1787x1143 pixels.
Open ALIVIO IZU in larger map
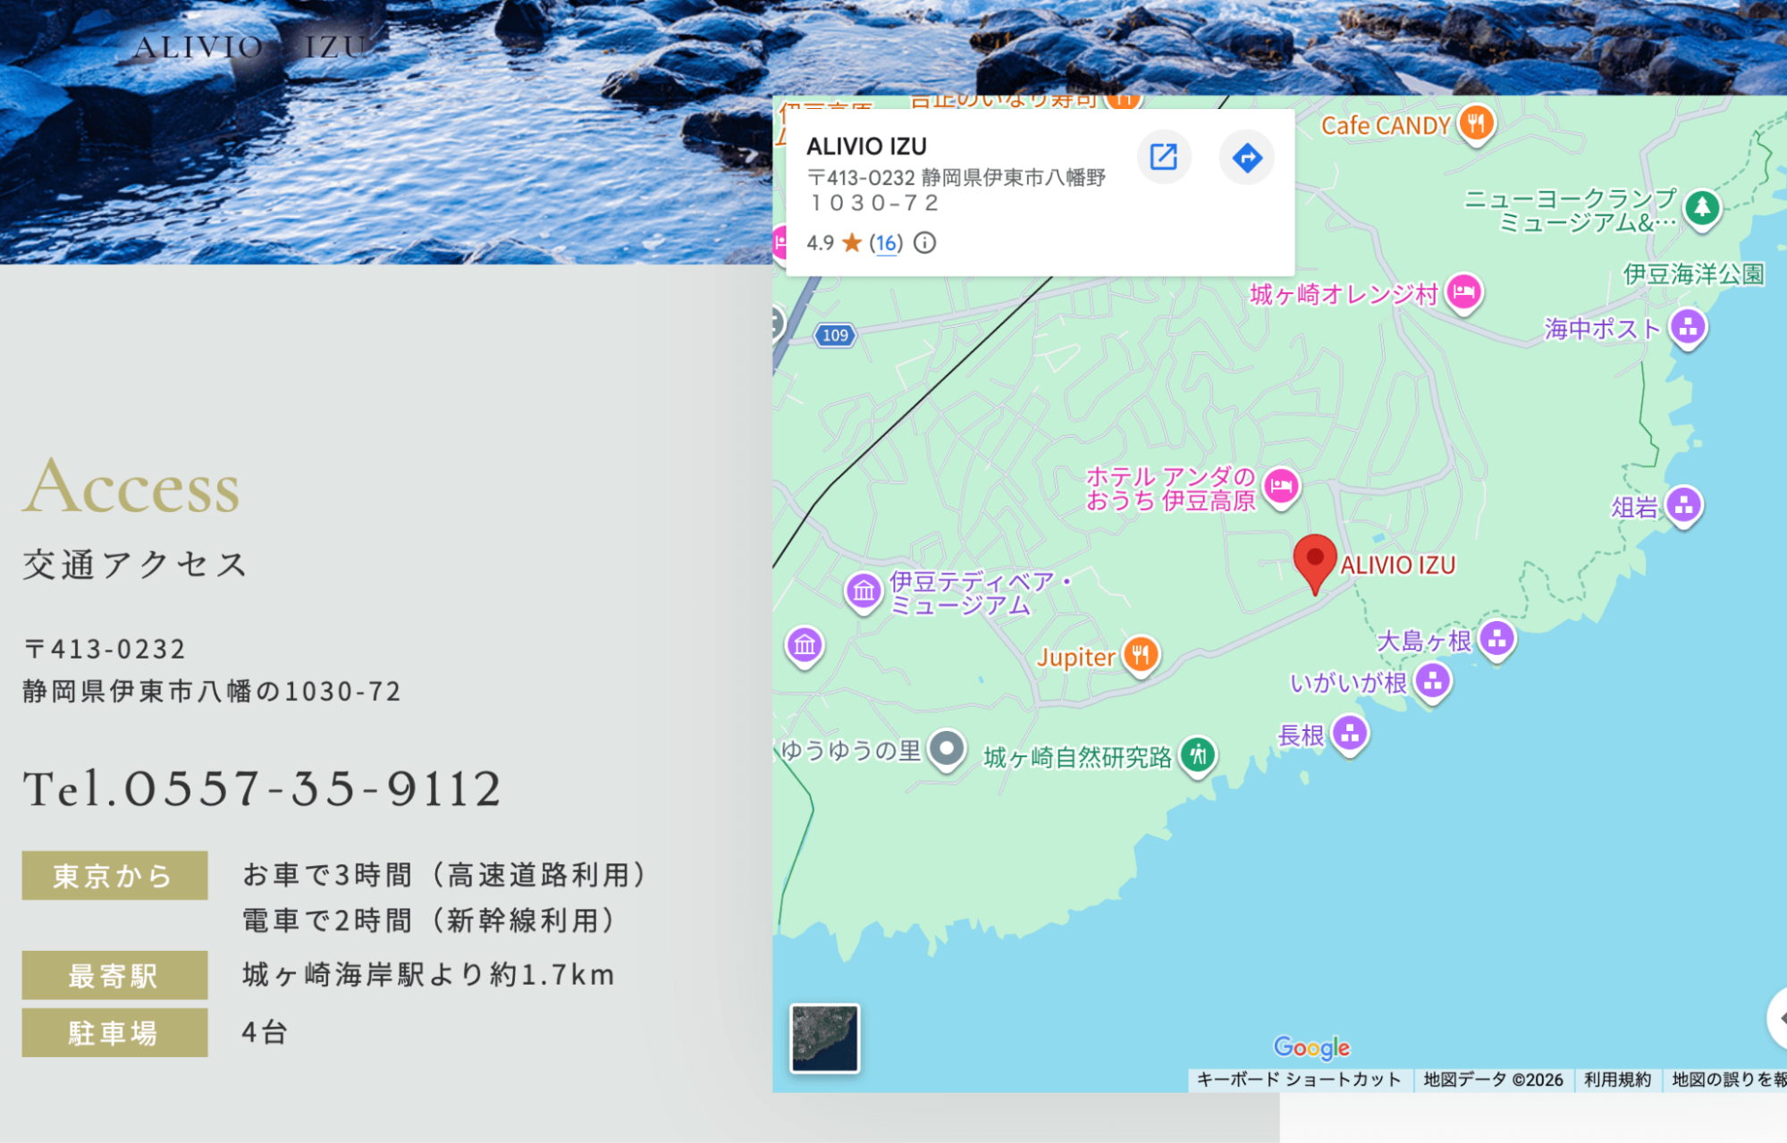tap(1163, 157)
